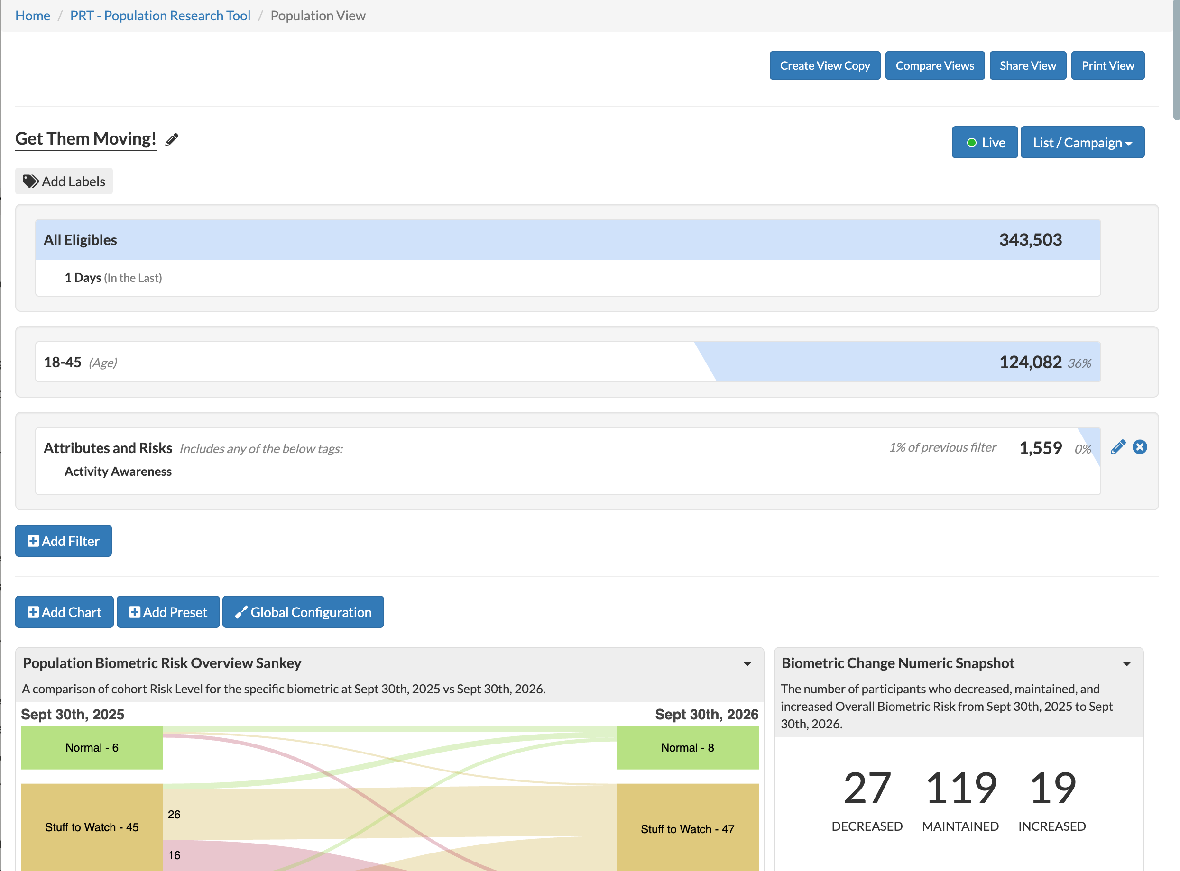Click the Share View button
Screen dimensions: 1180x871
pyautogui.click(x=1027, y=65)
